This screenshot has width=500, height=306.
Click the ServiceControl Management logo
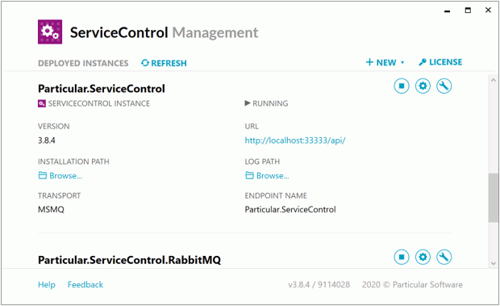[50, 32]
